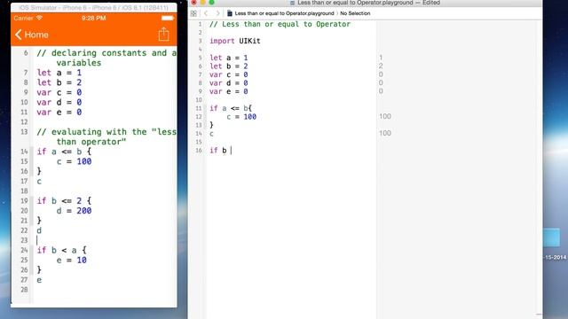Viewport: 568px width, 319px height.
Task: Click the blue folder on the desktop
Action: tap(552, 237)
